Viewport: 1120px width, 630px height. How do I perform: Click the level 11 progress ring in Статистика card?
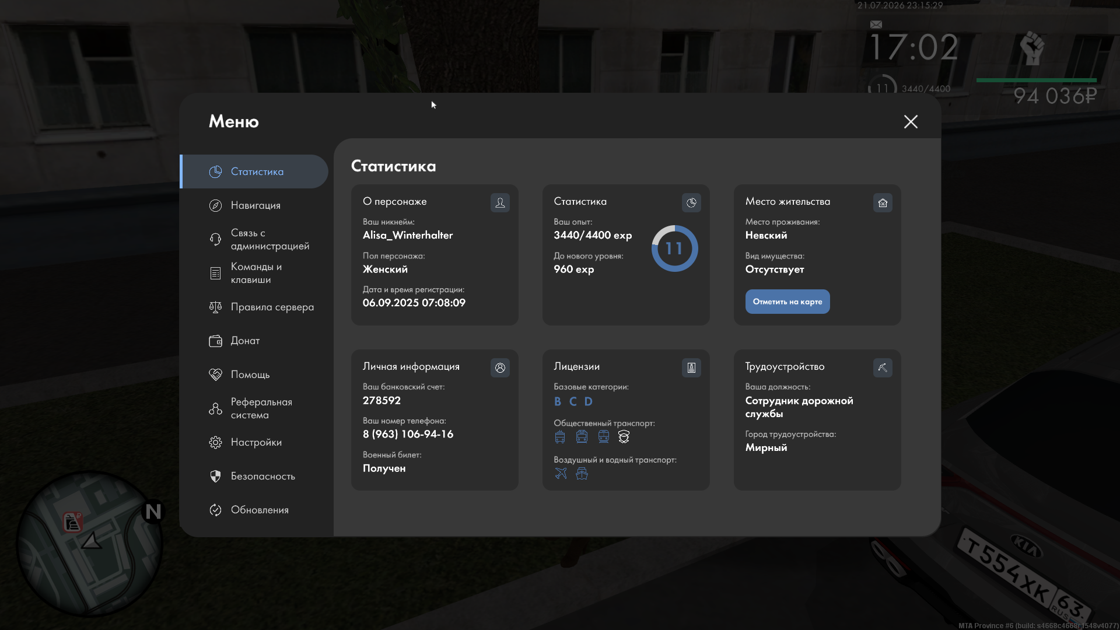674,249
